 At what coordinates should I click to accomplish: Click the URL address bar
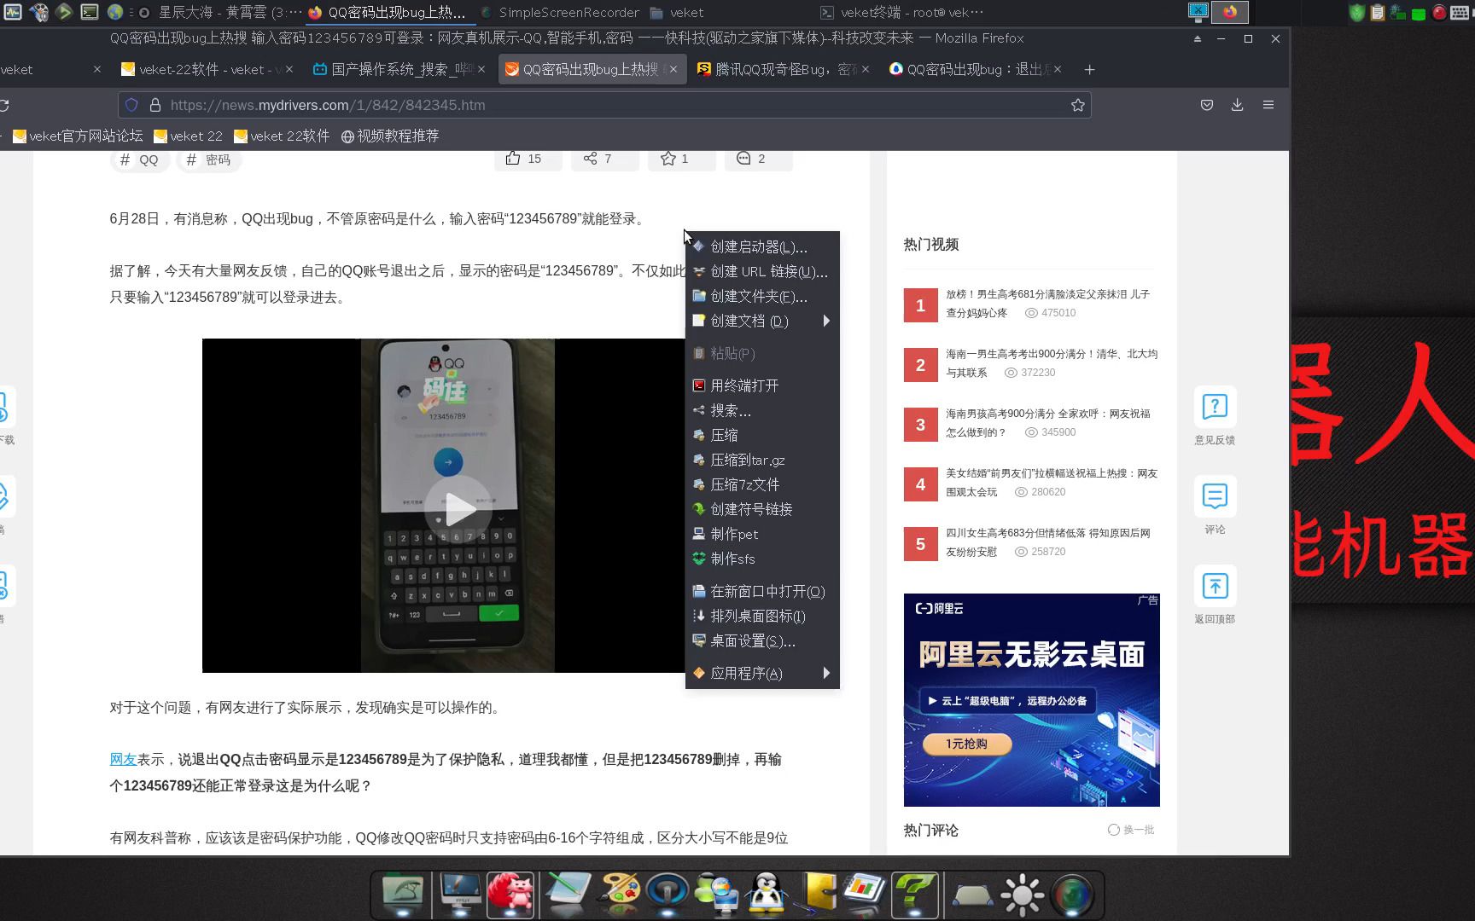(x=604, y=105)
